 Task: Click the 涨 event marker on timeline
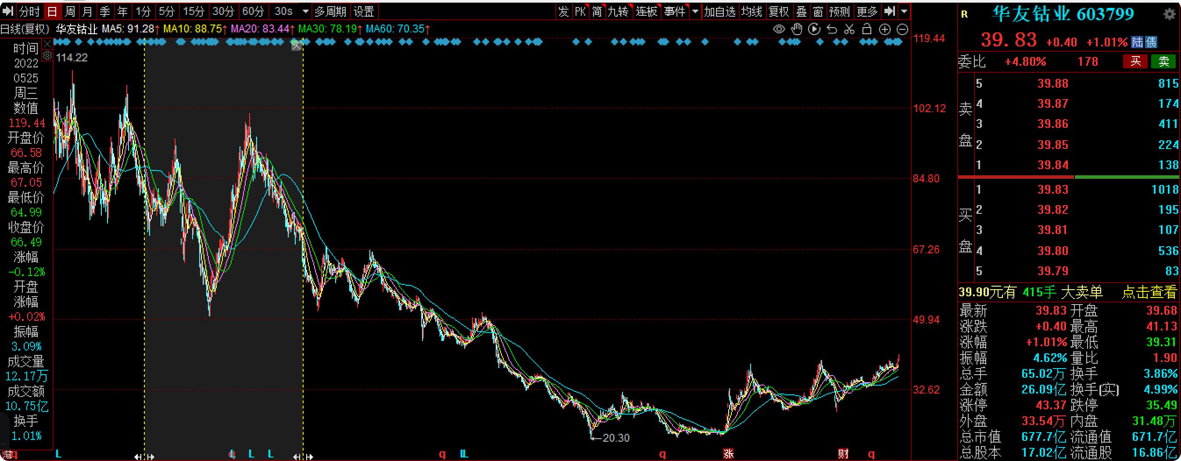pos(729,454)
